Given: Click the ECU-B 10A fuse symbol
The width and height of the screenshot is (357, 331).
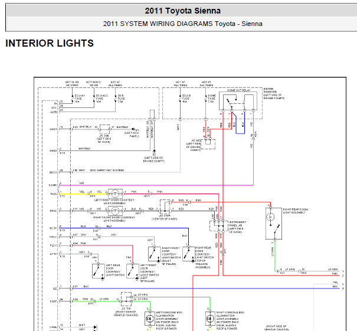Looking at the screenshot, I should coord(180,99).
